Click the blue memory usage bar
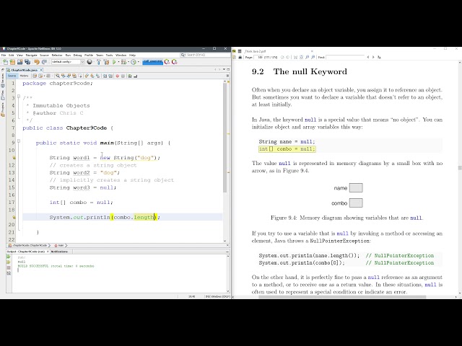Image resolution: width=462 pixels, height=346 pixels. tap(152, 62)
